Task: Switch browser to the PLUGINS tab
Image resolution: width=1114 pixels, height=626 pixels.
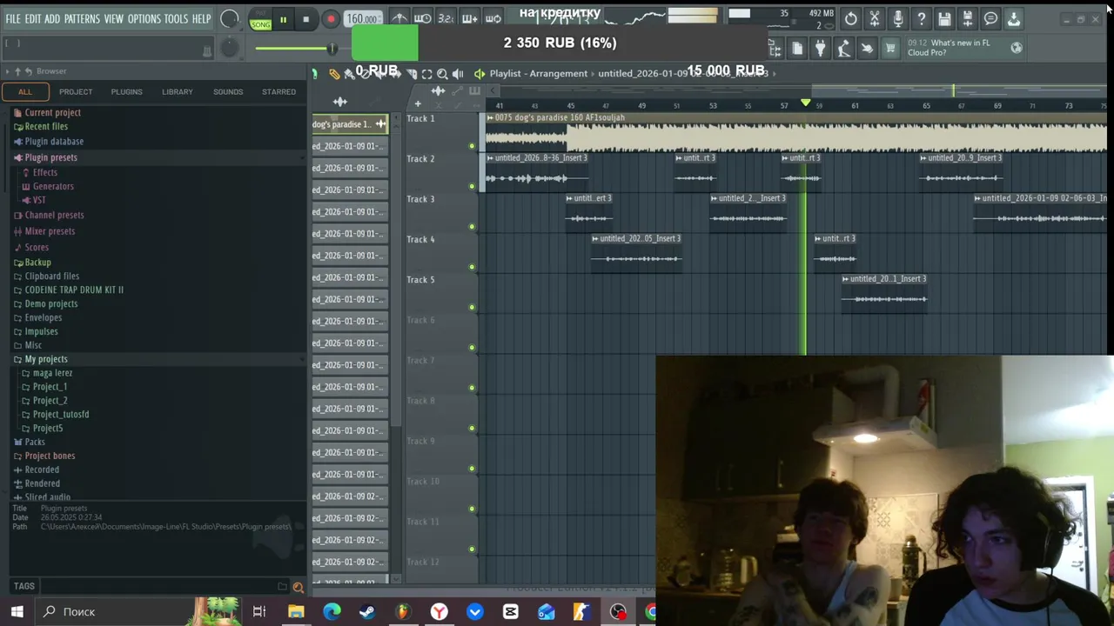Action: tap(126, 91)
